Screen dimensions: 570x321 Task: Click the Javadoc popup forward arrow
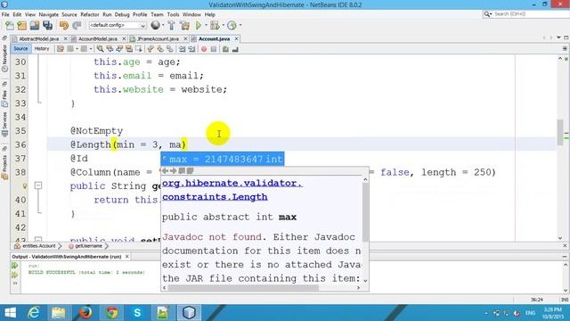(173, 170)
